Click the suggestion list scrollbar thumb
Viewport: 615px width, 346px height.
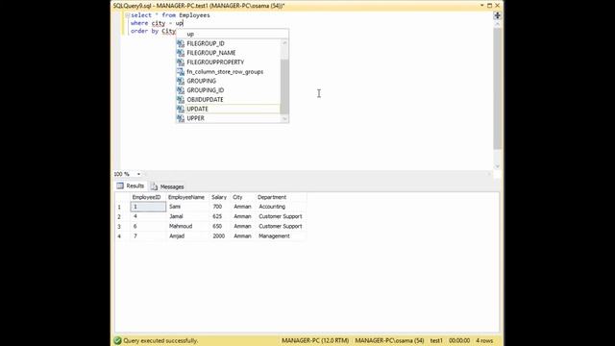point(284,86)
